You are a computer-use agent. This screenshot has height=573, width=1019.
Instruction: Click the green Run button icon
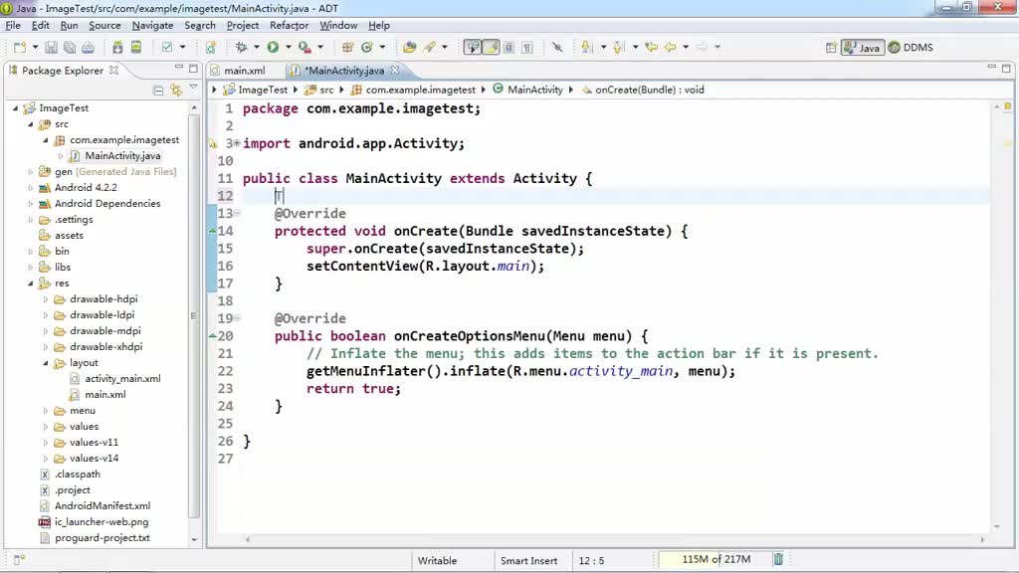273,48
